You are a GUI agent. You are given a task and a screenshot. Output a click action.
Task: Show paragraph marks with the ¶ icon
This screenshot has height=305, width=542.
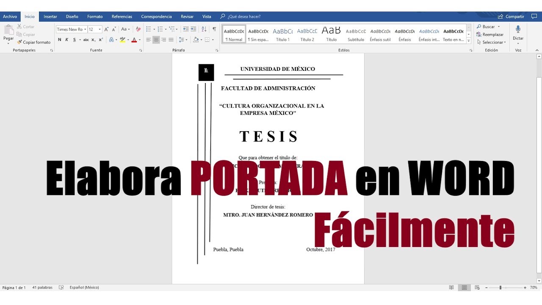[215, 29]
